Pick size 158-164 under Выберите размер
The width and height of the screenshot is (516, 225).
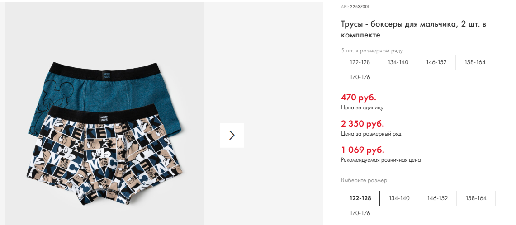coord(476,198)
